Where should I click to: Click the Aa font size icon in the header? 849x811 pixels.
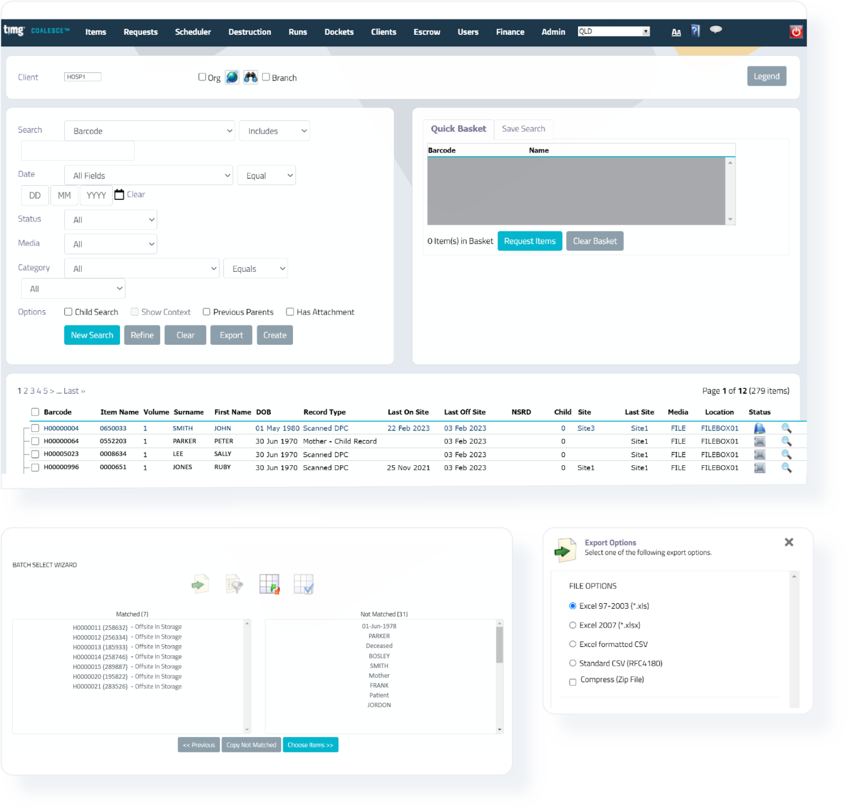tap(676, 32)
